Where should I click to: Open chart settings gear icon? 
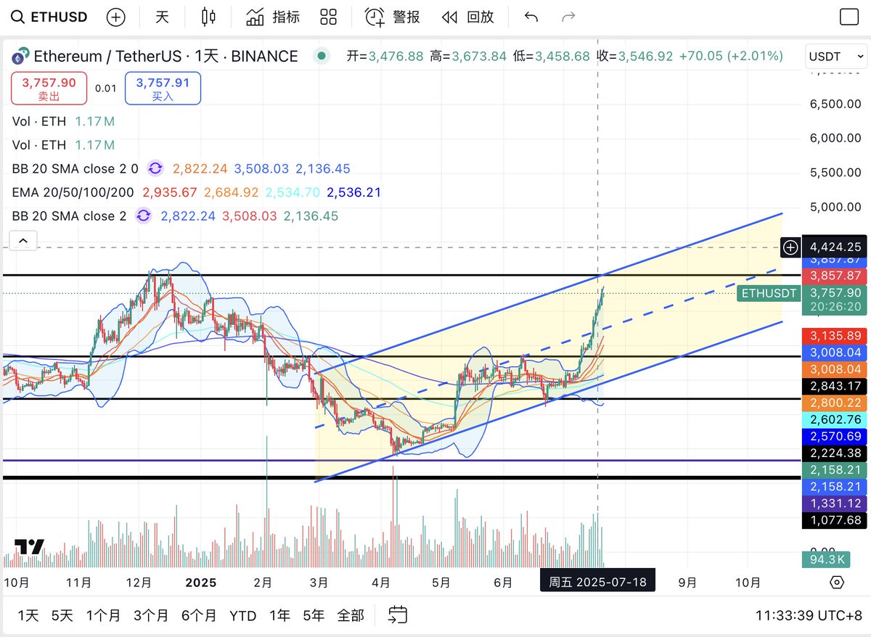coord(836,583)
